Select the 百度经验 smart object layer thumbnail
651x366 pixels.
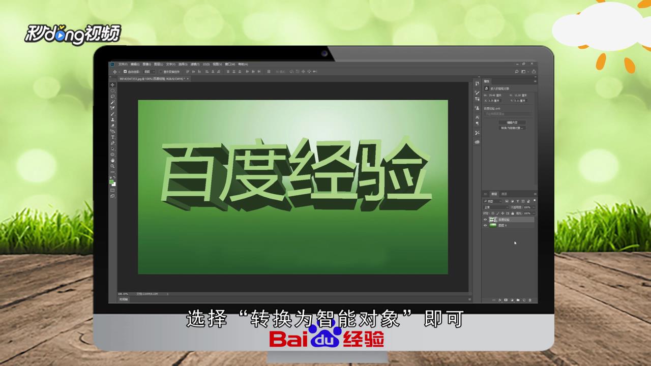pos(493,220)
